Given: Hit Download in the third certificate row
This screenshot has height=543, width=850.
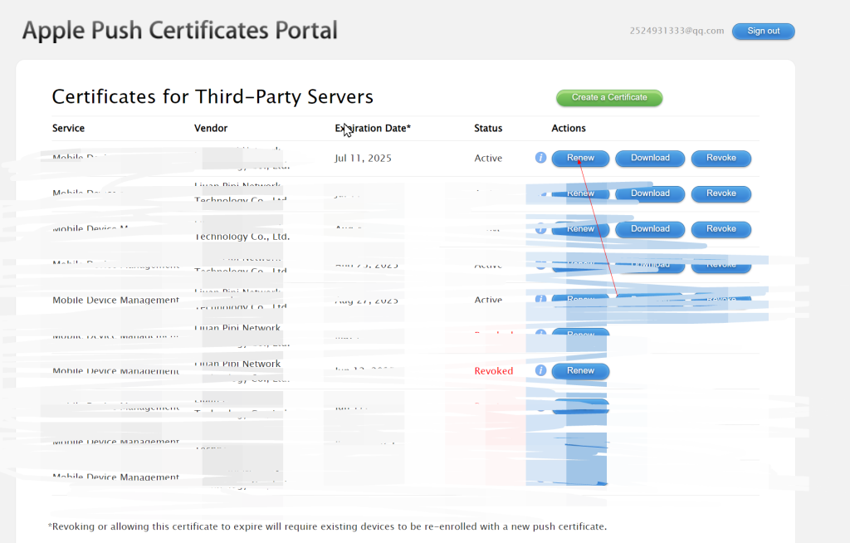Looking at the screenshot, I should tap(650, 229).
